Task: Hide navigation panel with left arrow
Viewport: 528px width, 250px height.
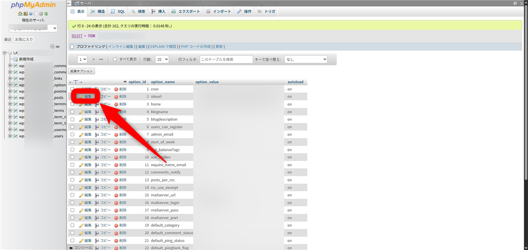Action: [x=69, y=3]
